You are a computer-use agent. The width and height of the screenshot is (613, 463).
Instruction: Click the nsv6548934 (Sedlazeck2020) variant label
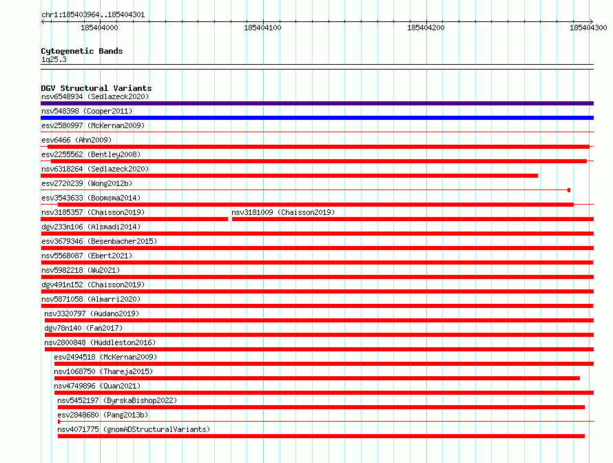point(95,96)
